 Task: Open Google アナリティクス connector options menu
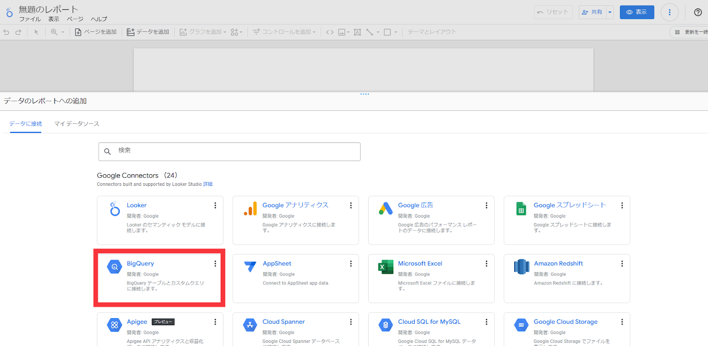(351, 205)
